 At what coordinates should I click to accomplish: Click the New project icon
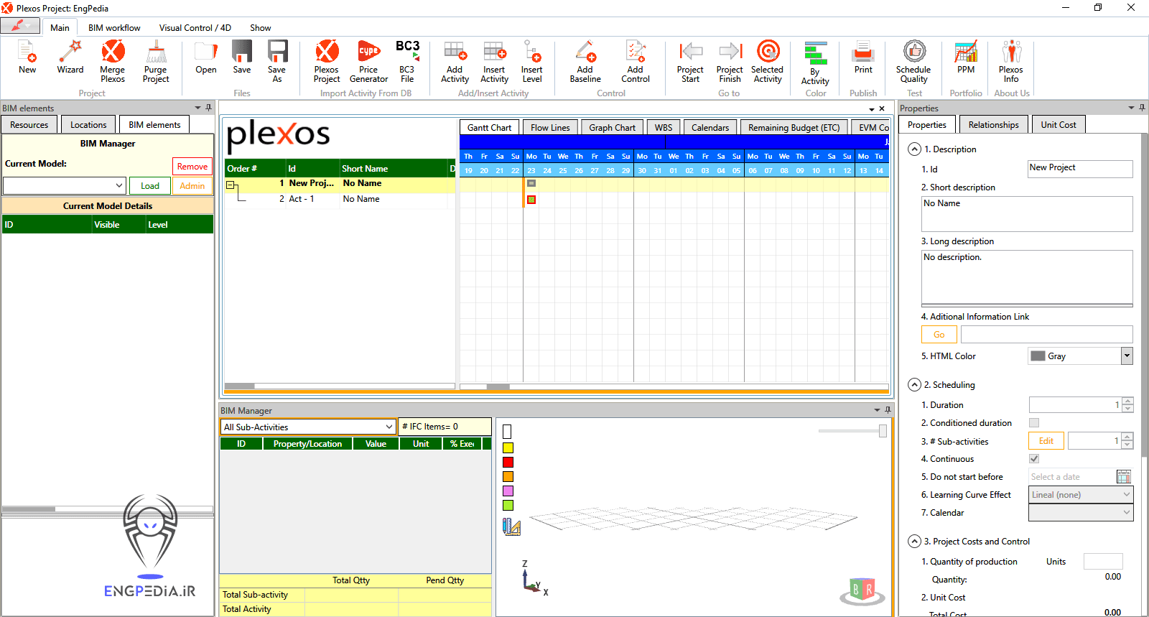point(27,57)
